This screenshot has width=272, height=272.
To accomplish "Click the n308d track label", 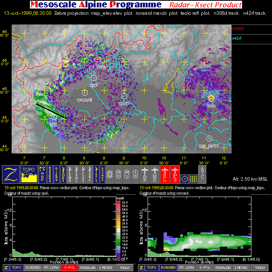I will [x=237, y=28].
